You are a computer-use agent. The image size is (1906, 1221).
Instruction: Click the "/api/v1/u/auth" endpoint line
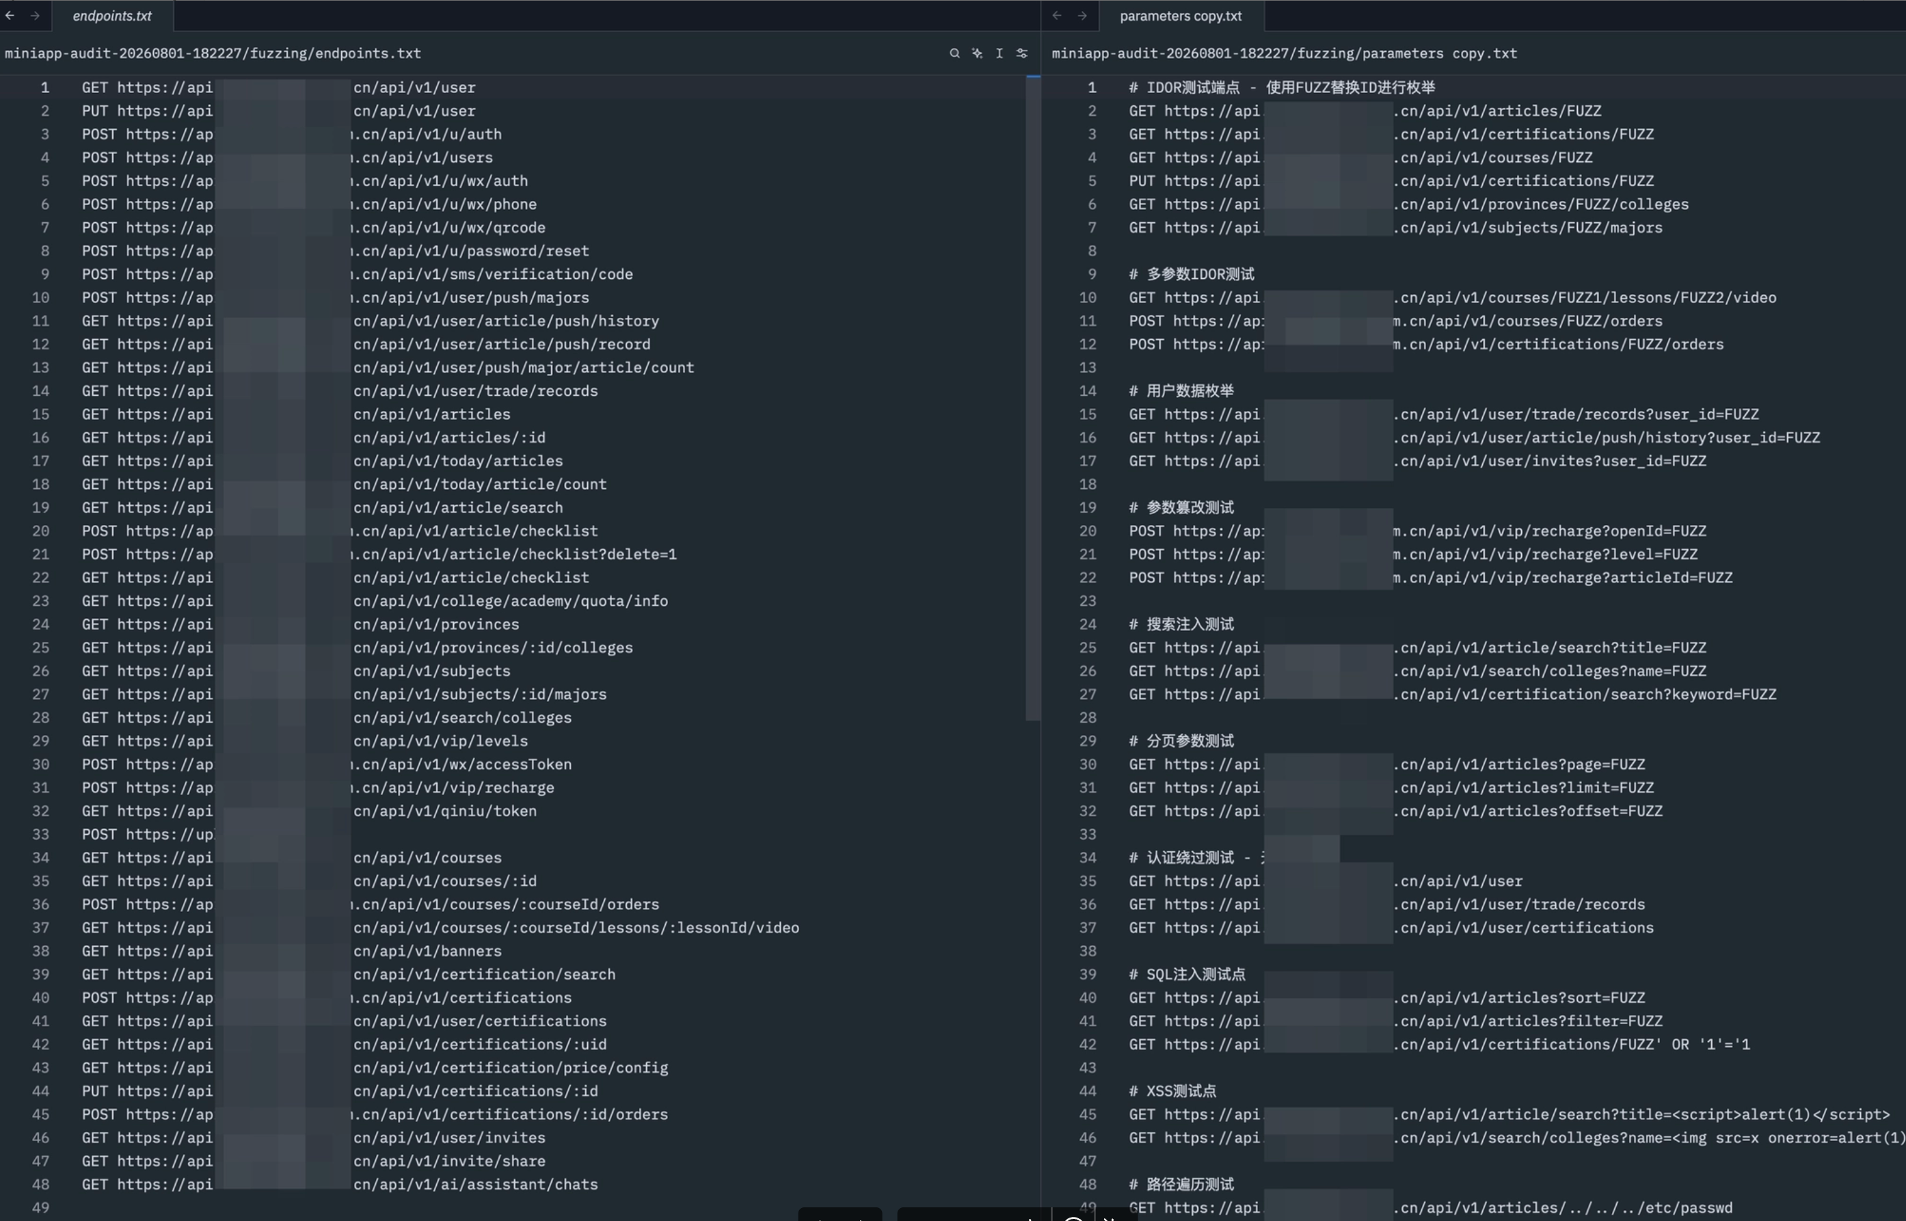coord(292,134)
